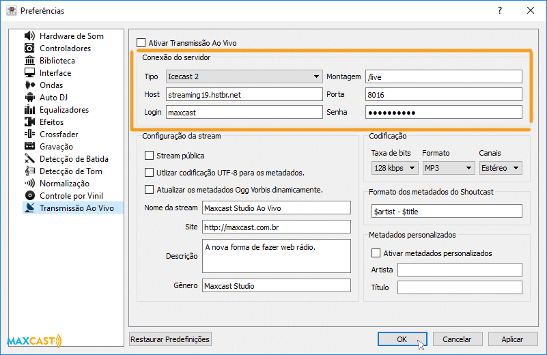Click the Controle por Vinil disc icon
This screenshot has width=547, height=355.
(x=29, y=196)
